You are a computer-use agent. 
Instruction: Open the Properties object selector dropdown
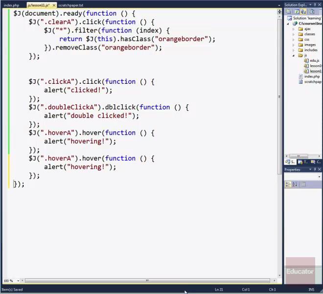pyautogui.click(x=319, y=177)
